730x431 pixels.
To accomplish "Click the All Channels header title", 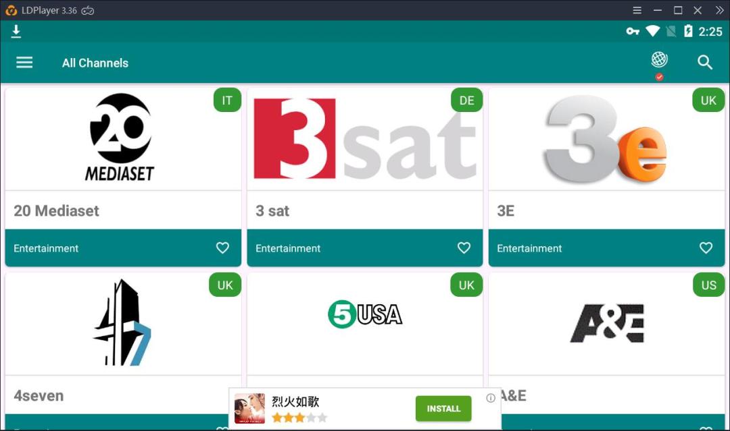I will (95, 63).
